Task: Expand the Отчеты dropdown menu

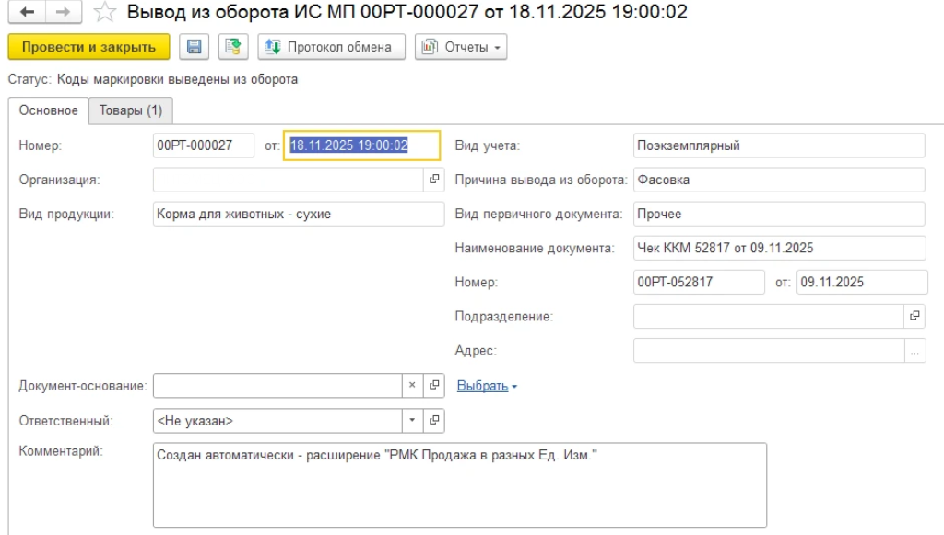Action: click(x=461, y=47)
